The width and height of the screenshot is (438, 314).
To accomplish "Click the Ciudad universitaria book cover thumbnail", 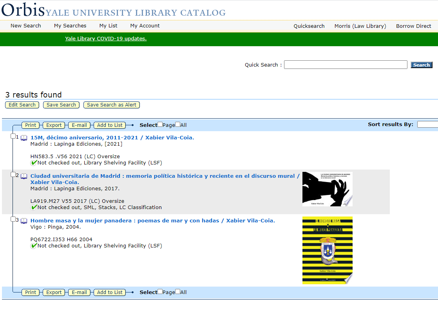I will point(328,189).
